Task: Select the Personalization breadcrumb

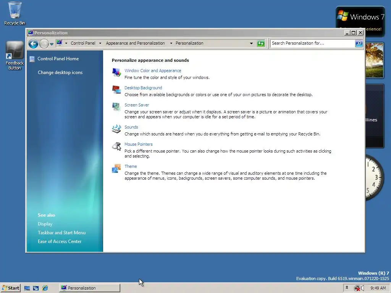Action: click(x=189, y=43)
